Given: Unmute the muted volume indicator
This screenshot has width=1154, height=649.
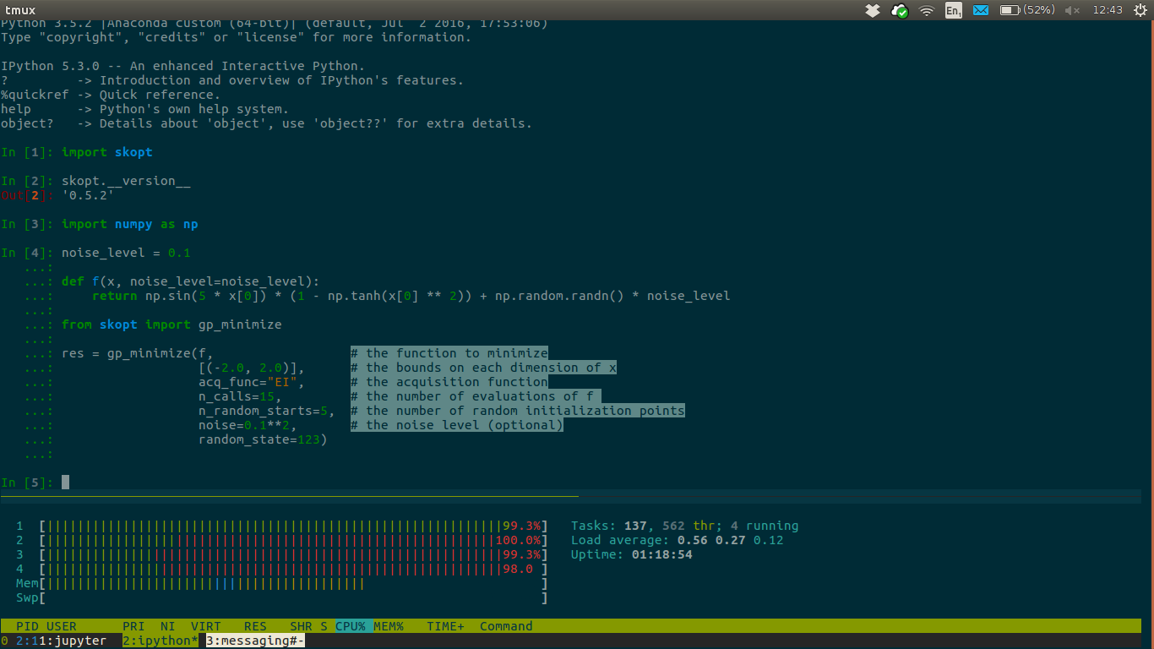Looking at the screenshot, I should click(x=1071, y=9).
